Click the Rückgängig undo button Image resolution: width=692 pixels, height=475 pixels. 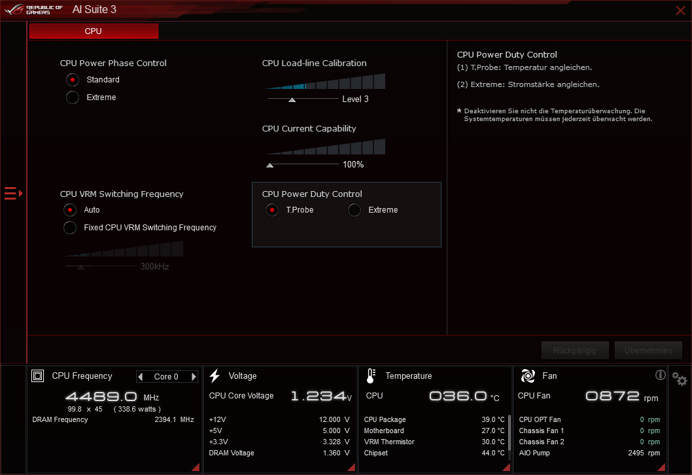click(574, 350)
